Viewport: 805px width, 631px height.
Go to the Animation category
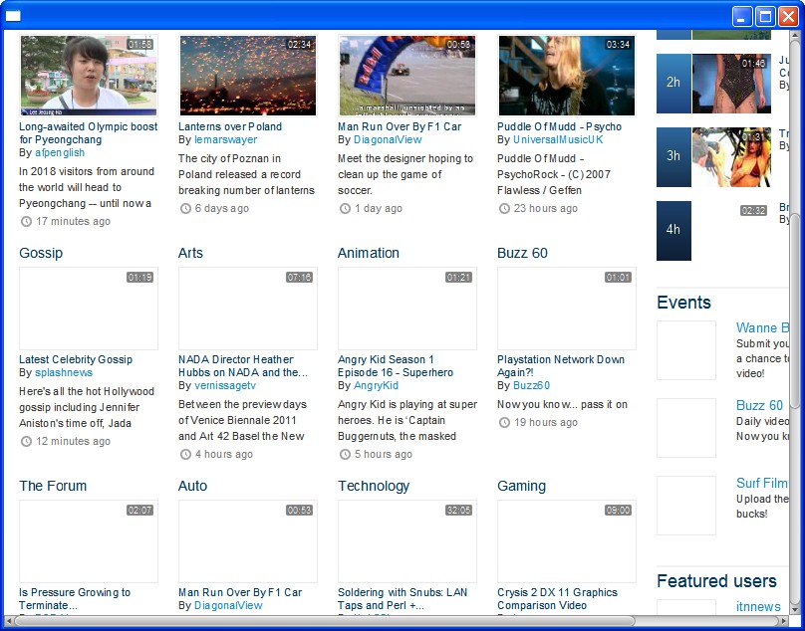tap(368, 253)
